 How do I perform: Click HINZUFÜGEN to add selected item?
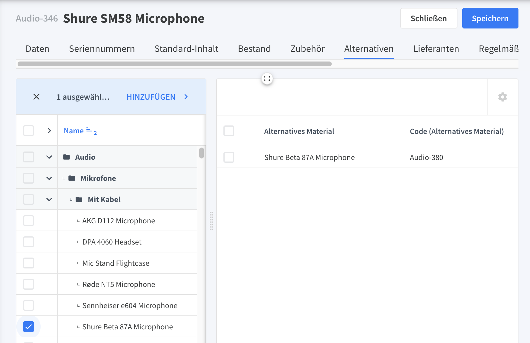151,97
